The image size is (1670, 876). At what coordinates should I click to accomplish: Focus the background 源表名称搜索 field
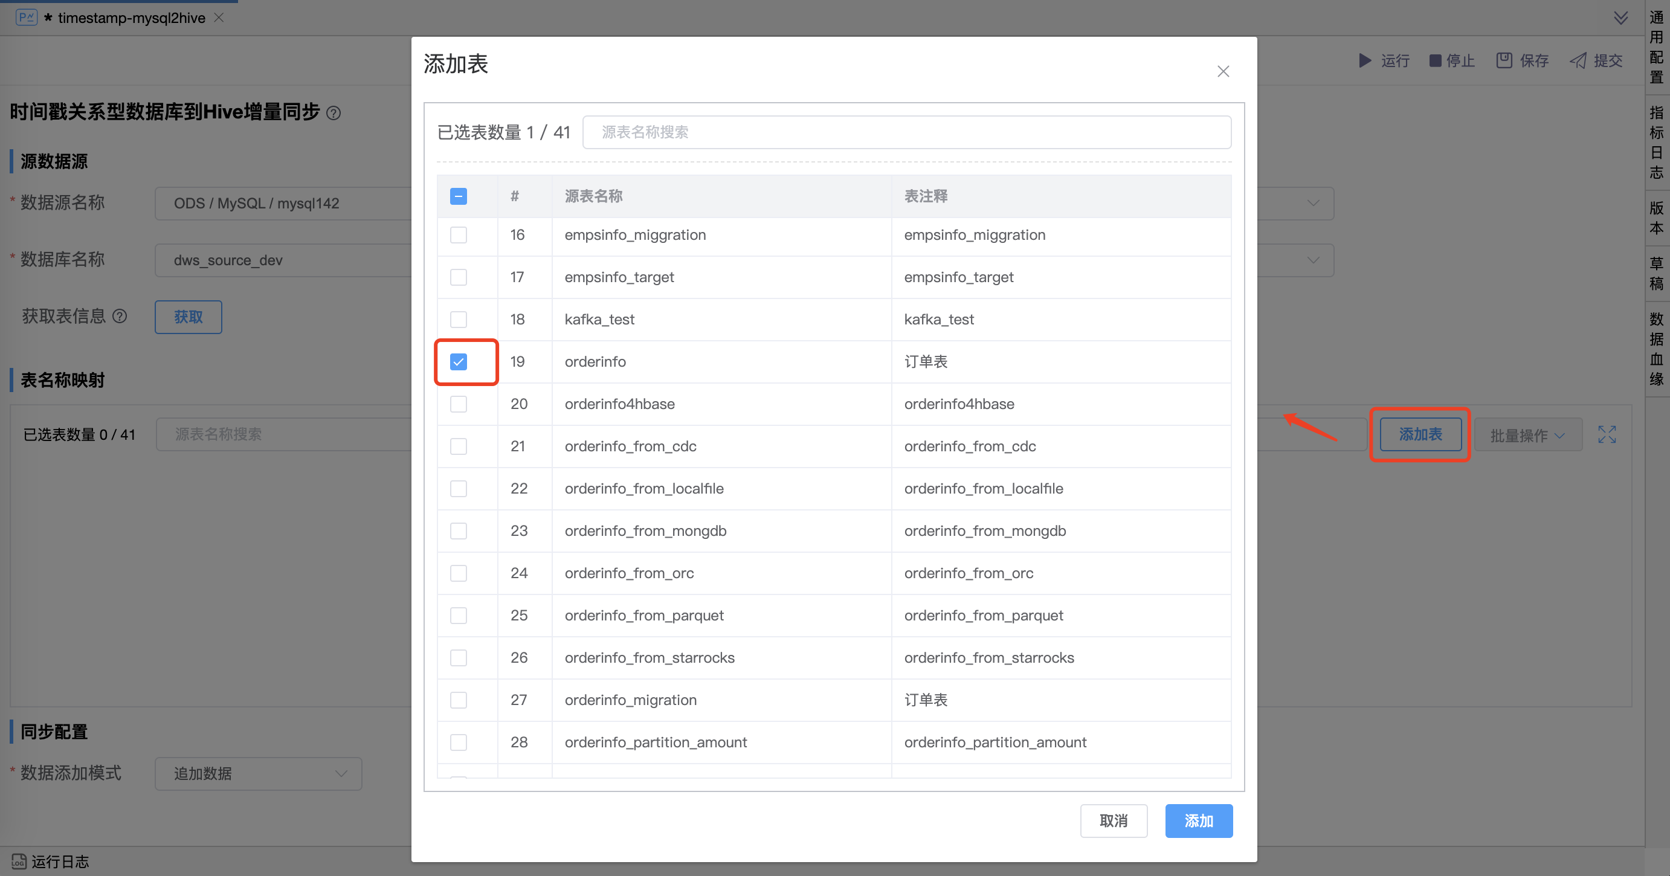(283, 434)
